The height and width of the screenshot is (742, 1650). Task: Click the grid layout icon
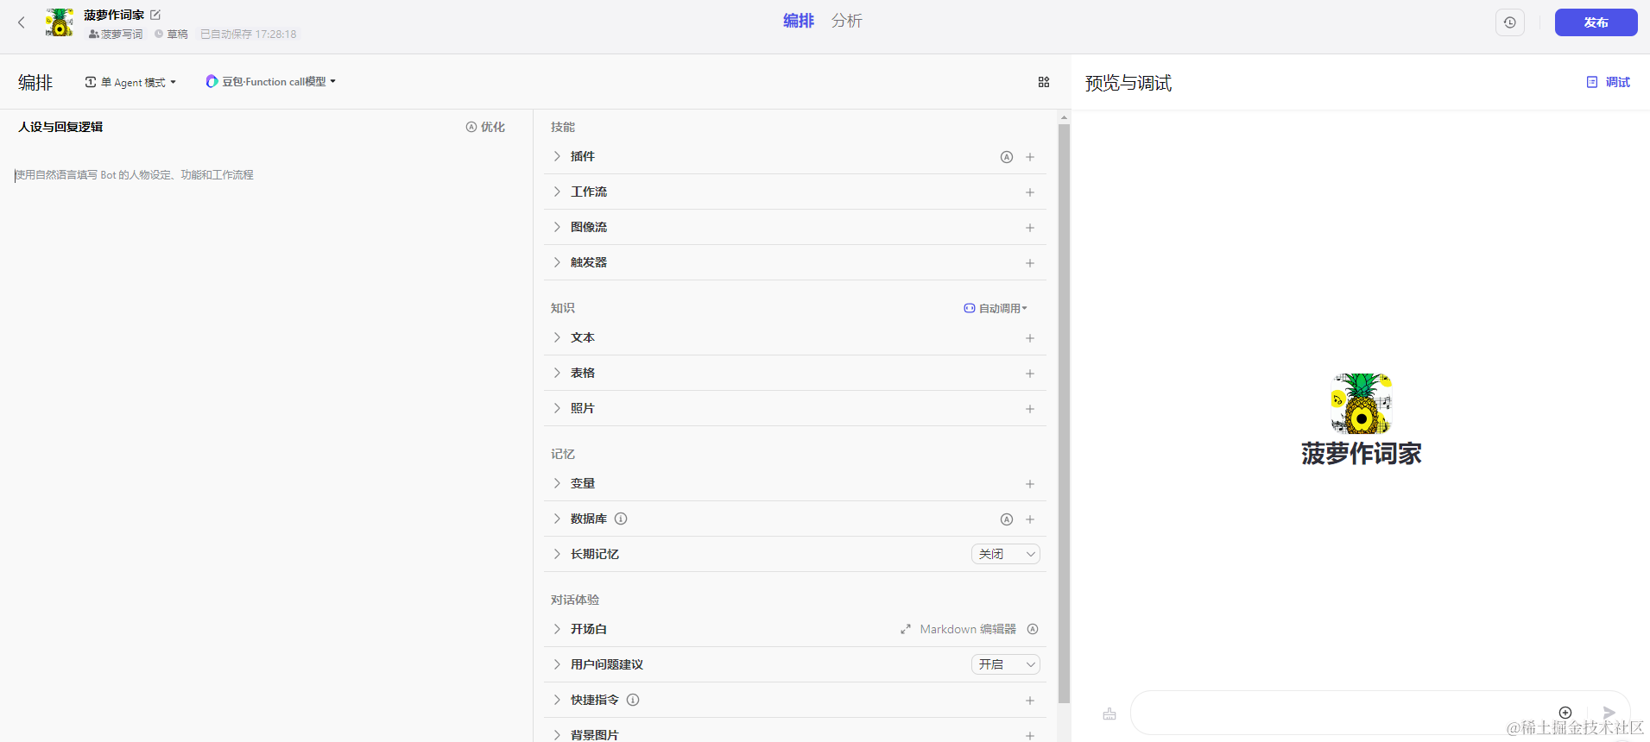click(x=1044, y=82)
